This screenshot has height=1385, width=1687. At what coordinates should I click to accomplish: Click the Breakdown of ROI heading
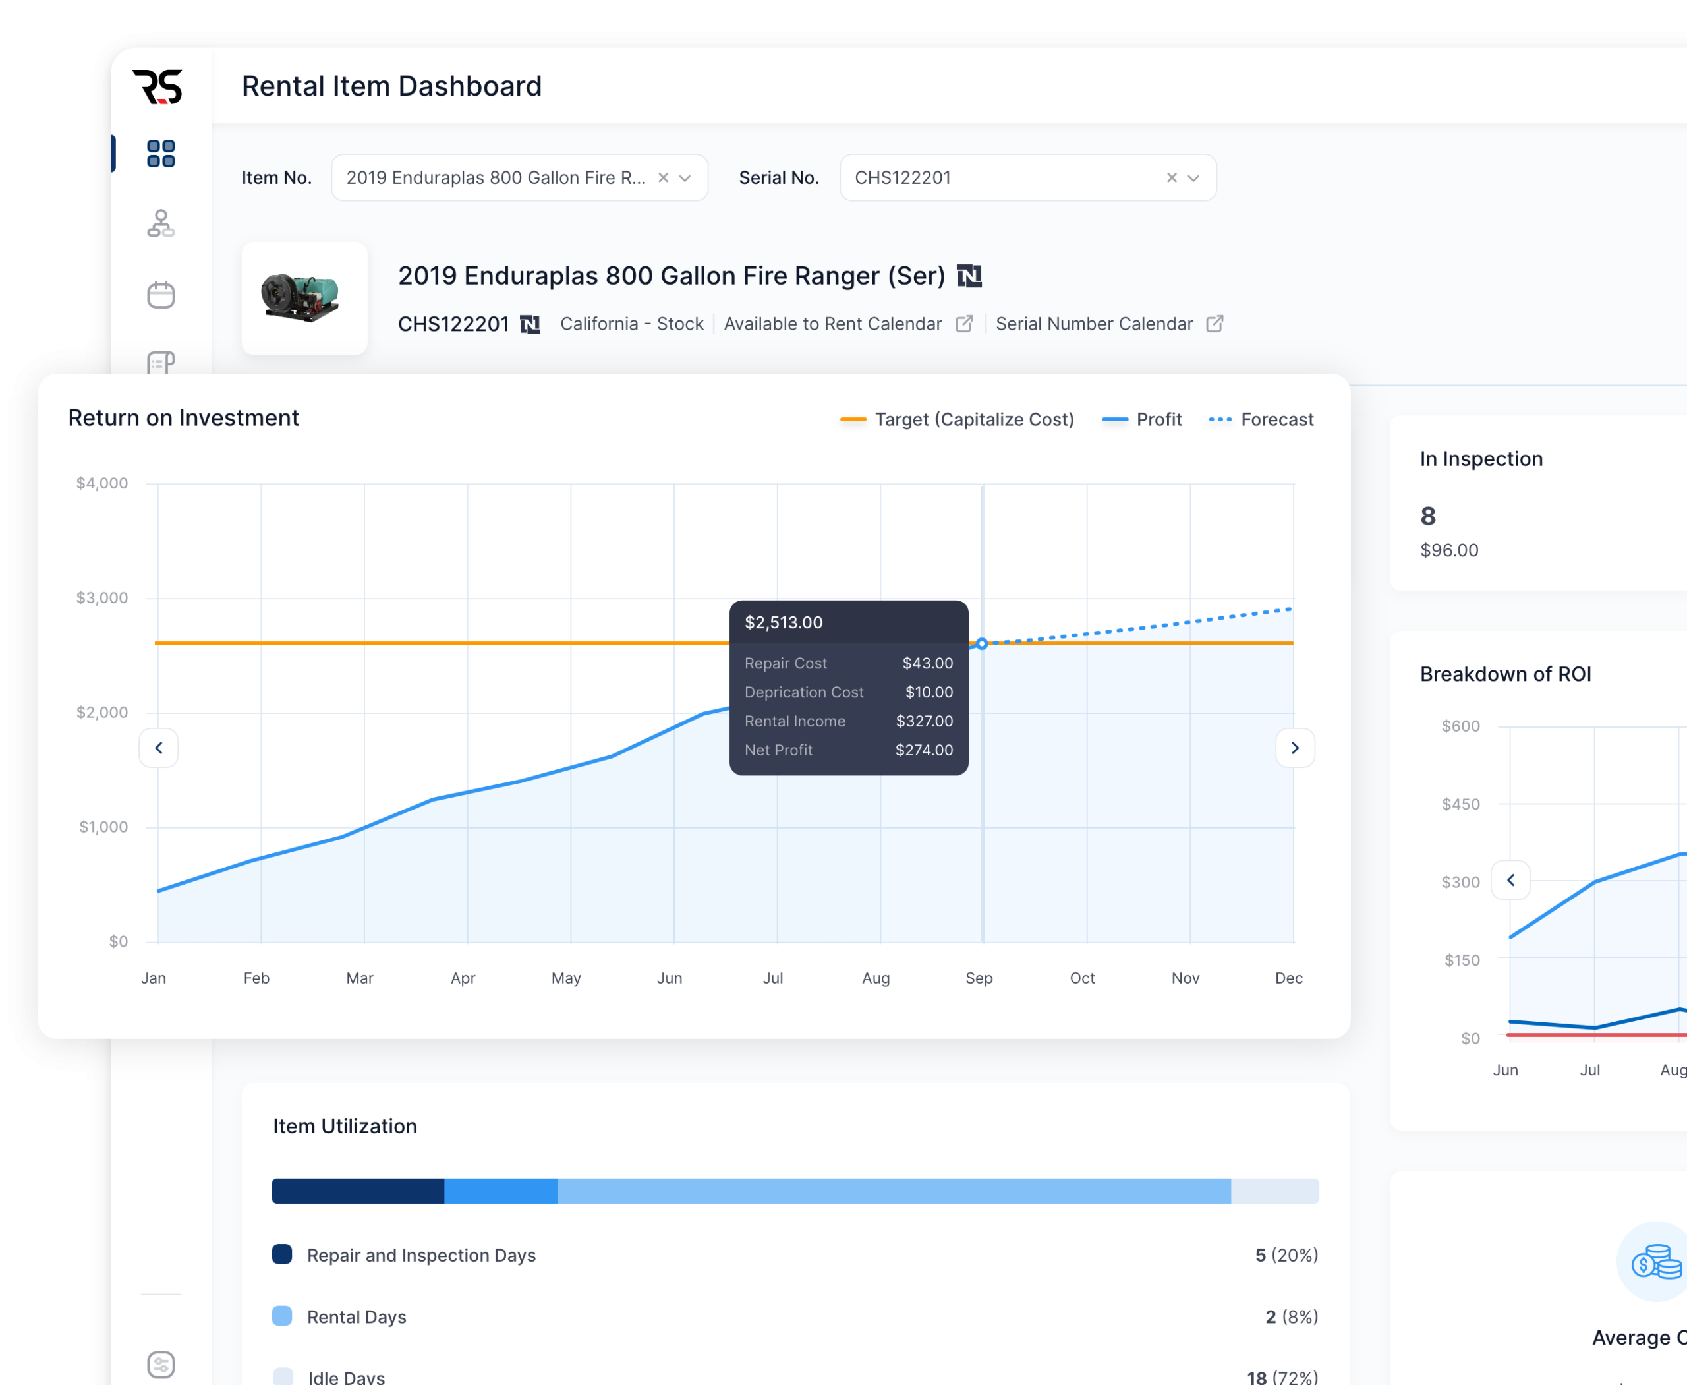coord(1505,674)
